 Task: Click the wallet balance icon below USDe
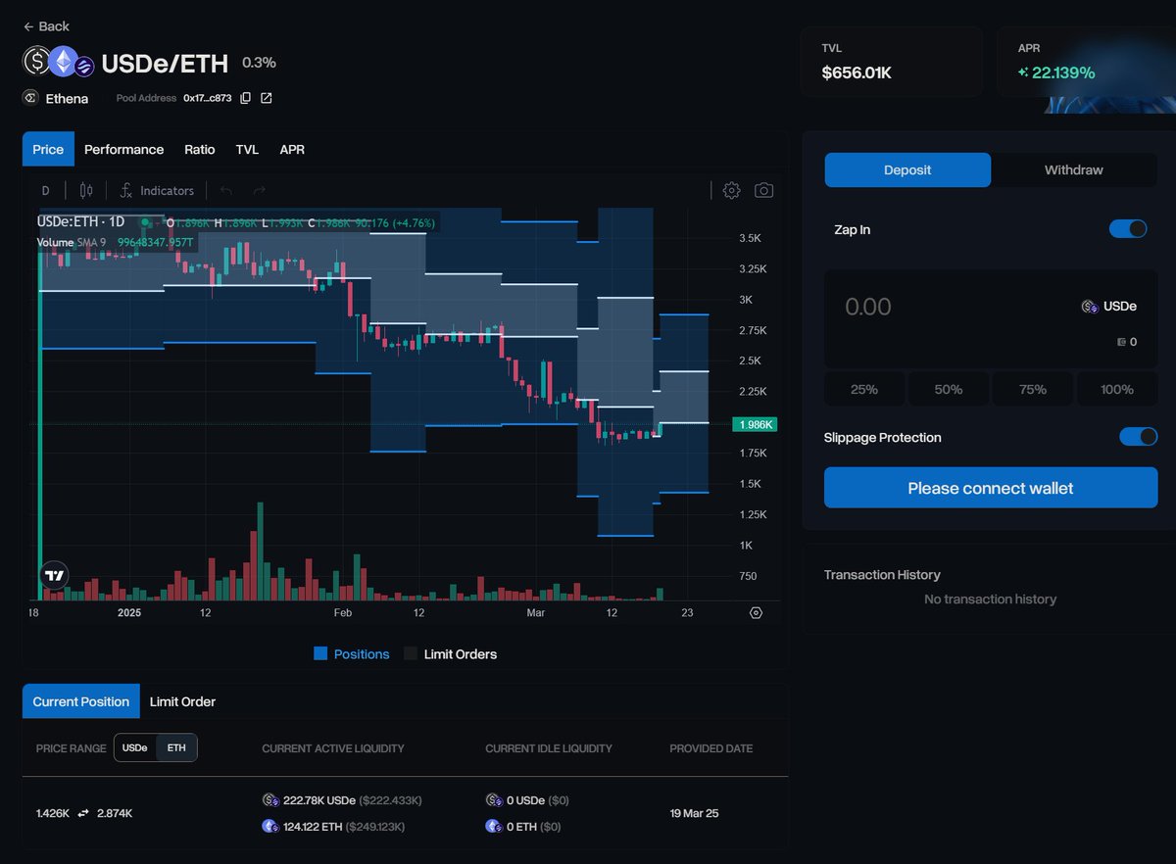1122,342
